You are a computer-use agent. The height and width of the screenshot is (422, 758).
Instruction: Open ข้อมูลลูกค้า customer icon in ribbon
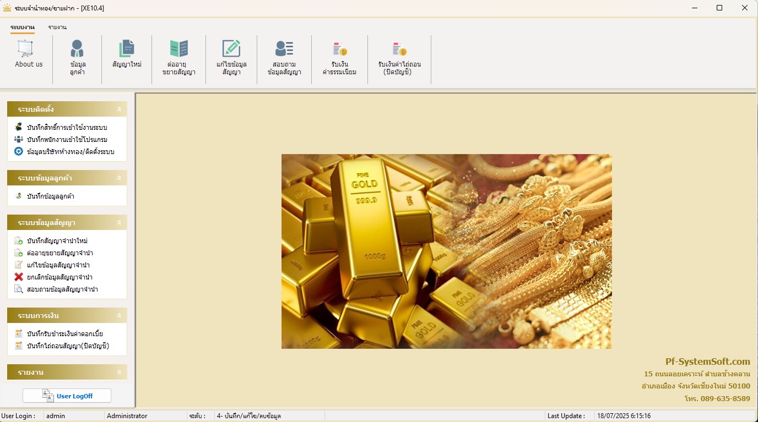[77, 49]
